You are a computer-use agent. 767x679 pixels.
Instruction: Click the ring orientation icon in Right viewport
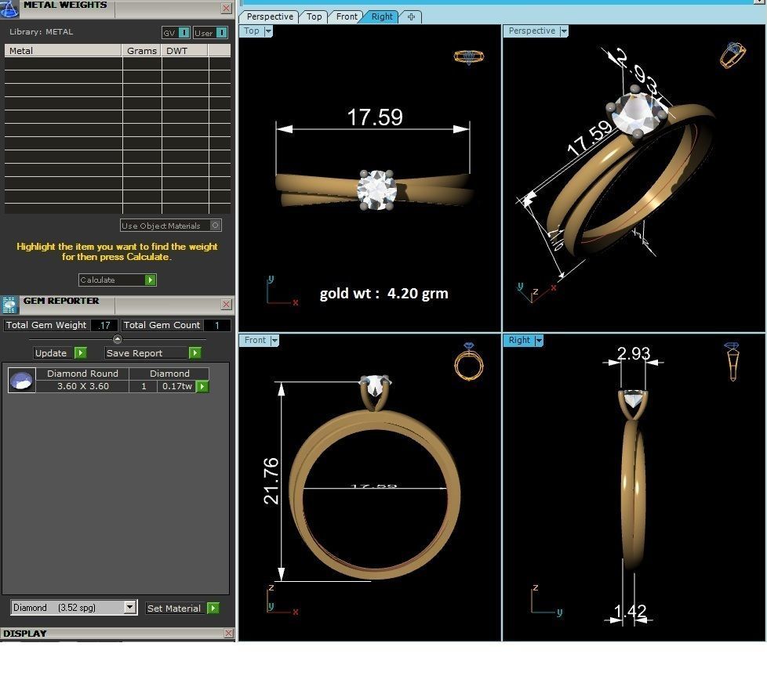click(732, 362)
